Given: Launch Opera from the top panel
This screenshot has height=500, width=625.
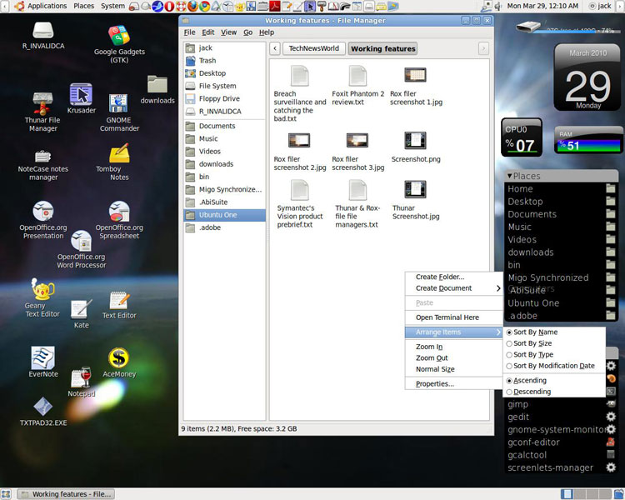Looking at the screenshot, I should [x=169, y=6].
